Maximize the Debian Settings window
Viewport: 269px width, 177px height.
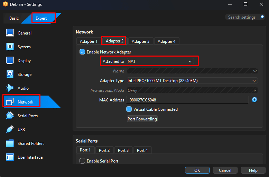245,4
